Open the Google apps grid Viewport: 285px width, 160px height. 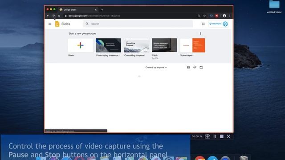tap(203, 24)
